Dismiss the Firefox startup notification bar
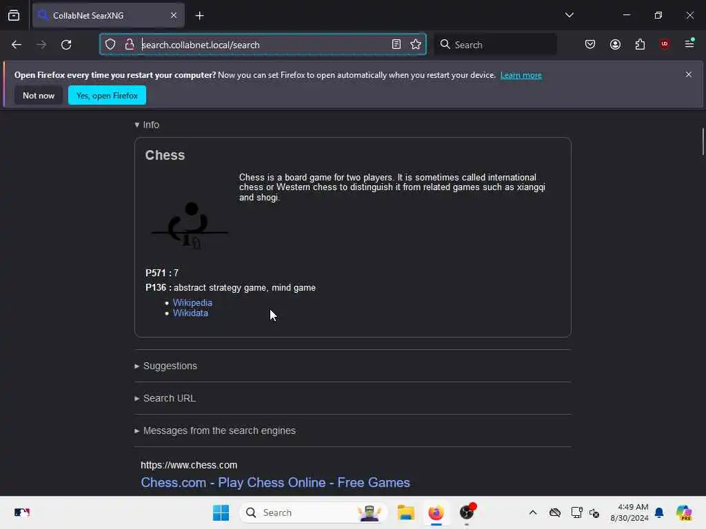This screenshot has height=529, width=706. (689, 74)
